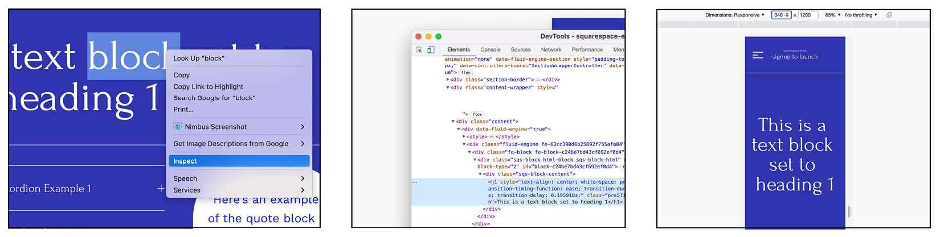940x237 pixels.
Task: Switch to the Elements tab in DevTools
Action: coord(459,50)
